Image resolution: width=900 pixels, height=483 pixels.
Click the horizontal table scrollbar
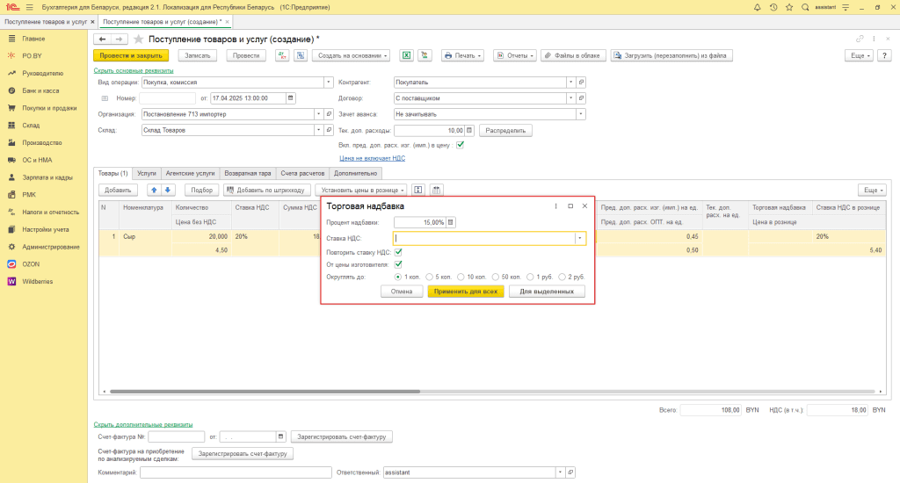[265, 391]
